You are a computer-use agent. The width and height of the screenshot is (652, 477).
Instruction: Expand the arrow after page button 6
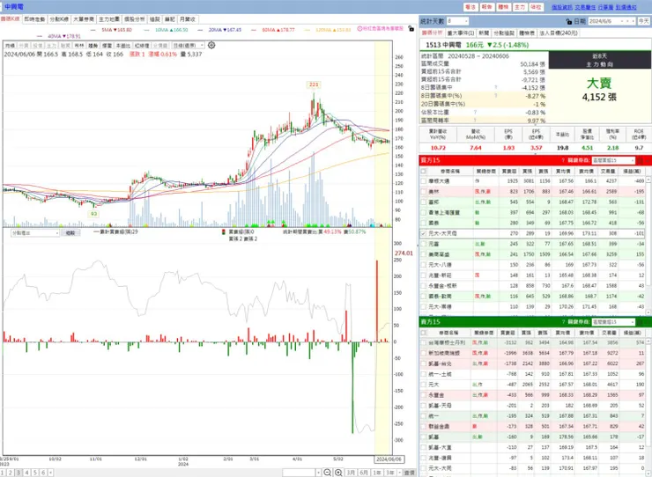click(50, 473)
